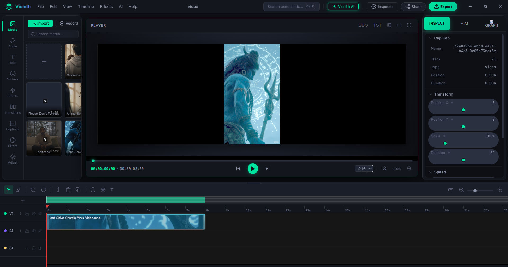The image size is (508, 267).
Task: Open the Effects menu in menu bar
Action: tap(106, 7)
